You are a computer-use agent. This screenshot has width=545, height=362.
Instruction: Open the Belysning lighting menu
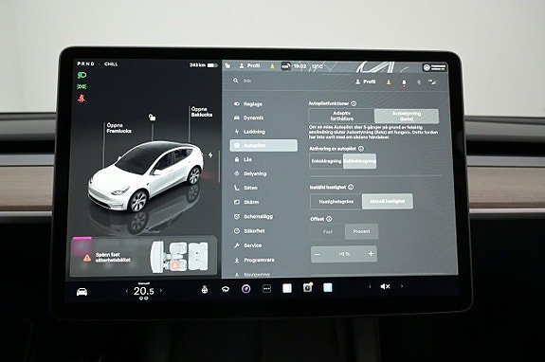(x=250, y=173)
